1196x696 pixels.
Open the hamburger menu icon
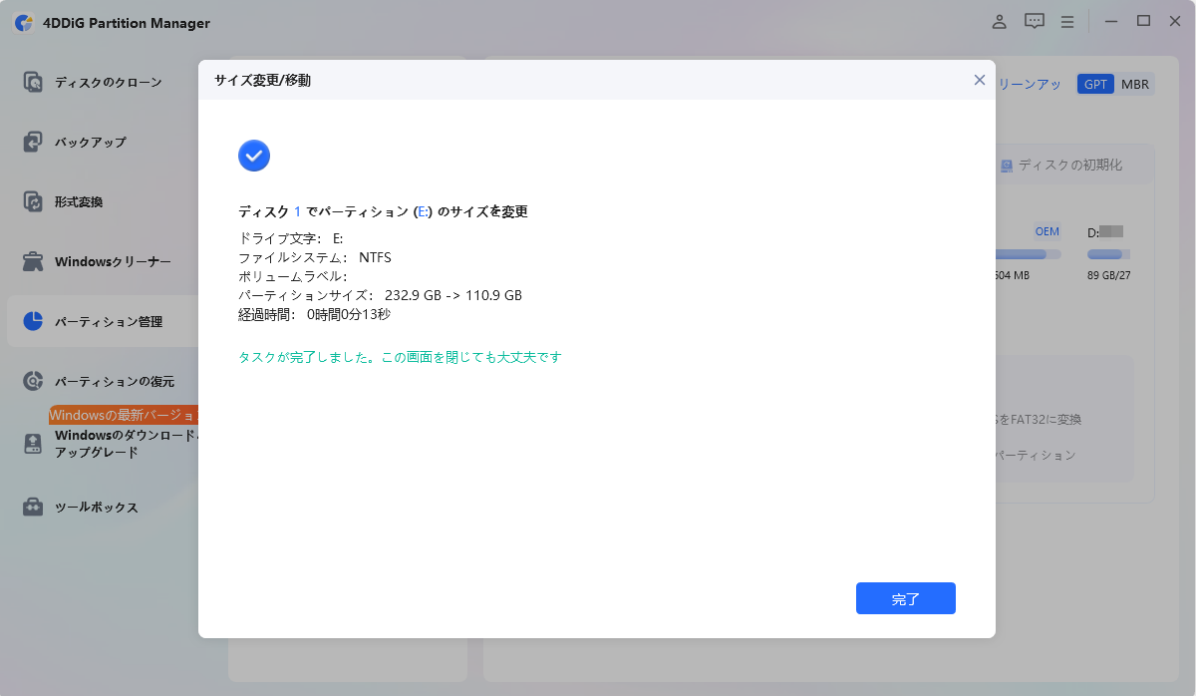[x=1067, y=21]
